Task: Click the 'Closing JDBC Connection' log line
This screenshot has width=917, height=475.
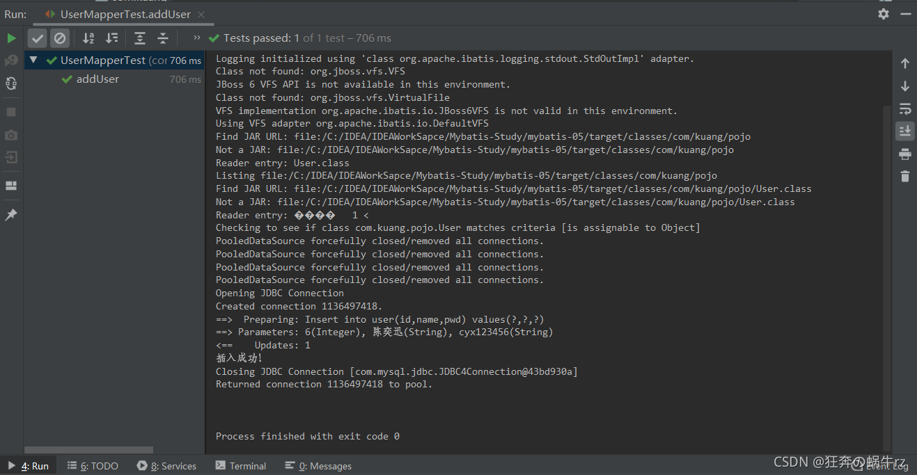Action: (x=397, y=371)
